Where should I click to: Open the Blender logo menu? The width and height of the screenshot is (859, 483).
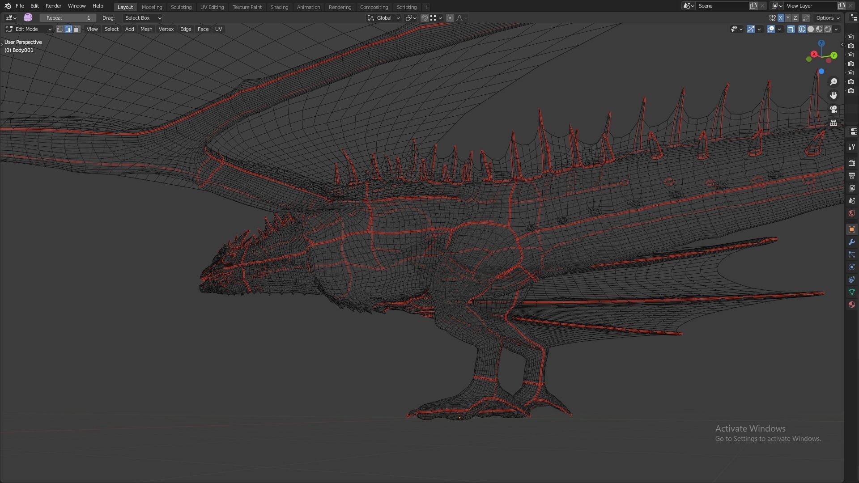[x=8, y=6]
